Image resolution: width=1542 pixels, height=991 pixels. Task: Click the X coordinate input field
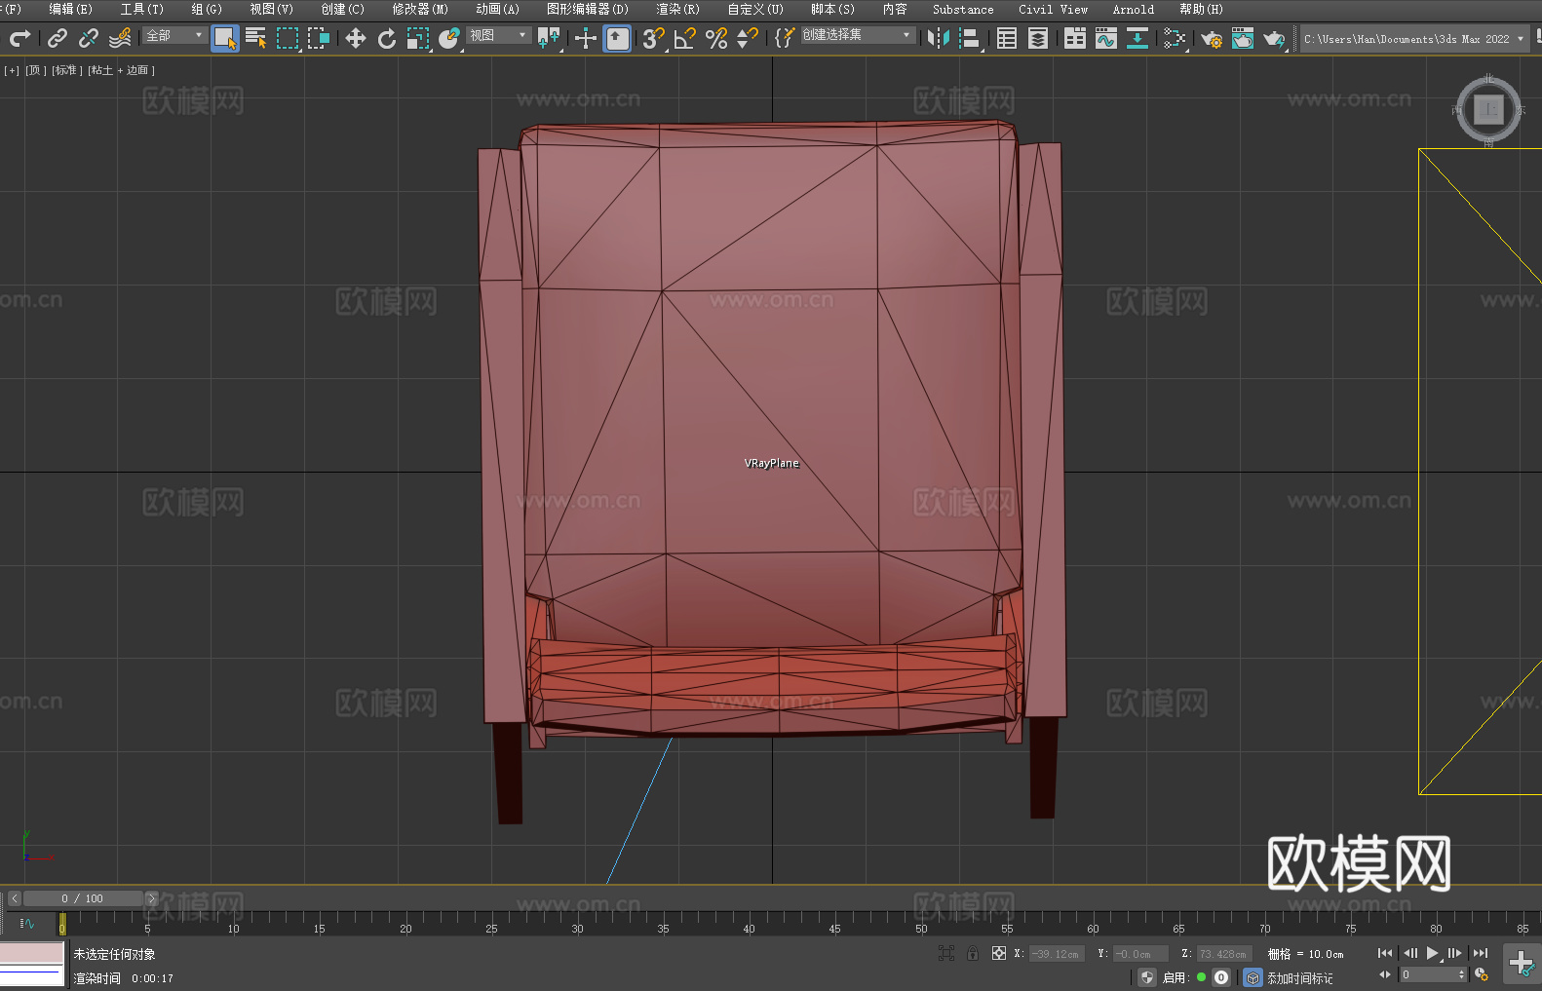point(1057,954)
